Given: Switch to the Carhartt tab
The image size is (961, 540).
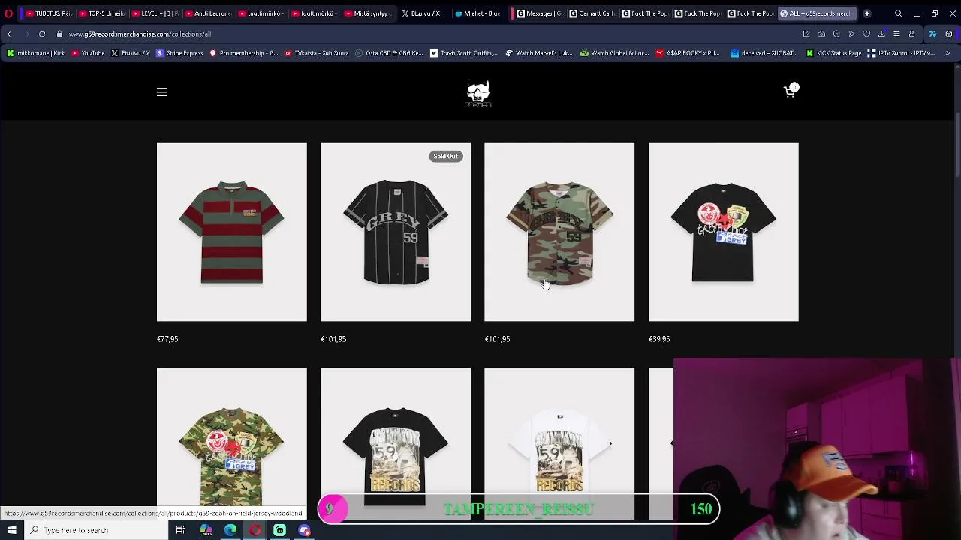Looking at the screenshot, I should pos(592,13).
